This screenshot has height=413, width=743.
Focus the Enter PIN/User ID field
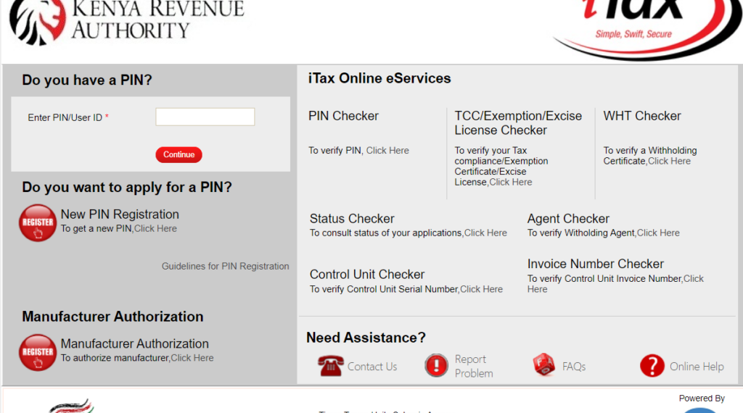205,117
